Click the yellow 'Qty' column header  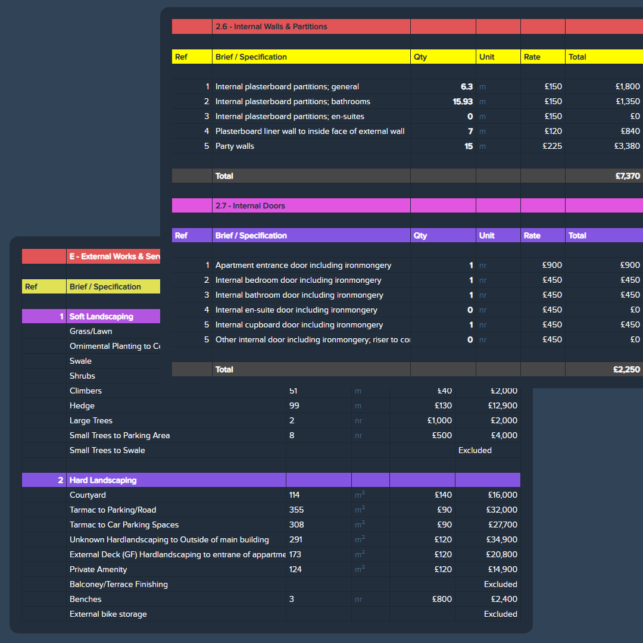420,57
